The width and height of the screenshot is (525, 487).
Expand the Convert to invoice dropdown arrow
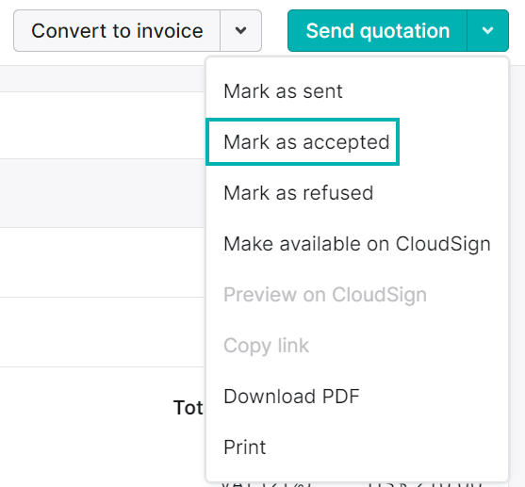pos(240,31)
